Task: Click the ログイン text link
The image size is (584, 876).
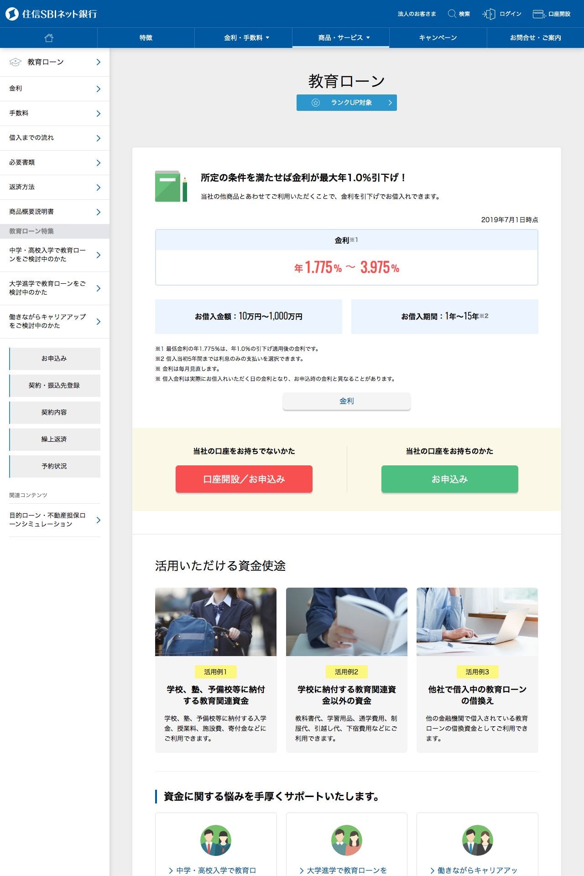Action: 510,14
